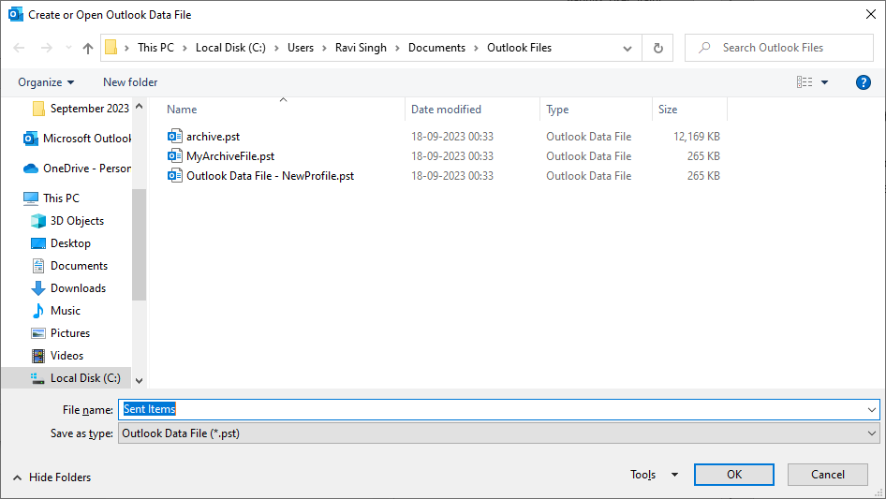The image size is (886, 499).
Task: Sort files by Name column
Action: [182, 110]
